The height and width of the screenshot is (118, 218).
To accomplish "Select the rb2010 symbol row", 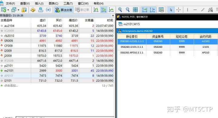I will (x=57, y=36).
